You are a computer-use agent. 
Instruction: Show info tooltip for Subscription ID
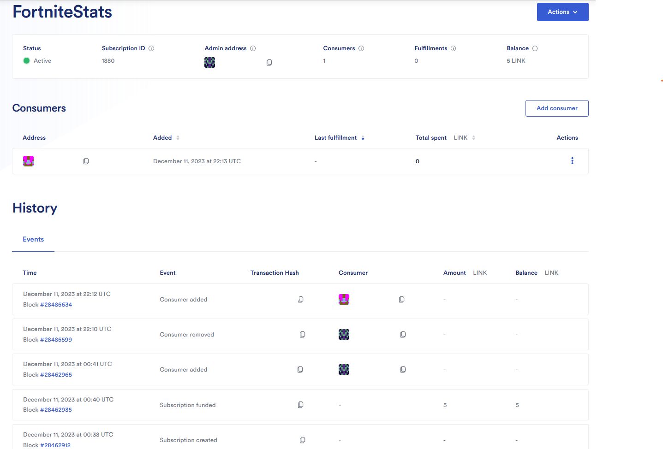(x=151, y=48)
